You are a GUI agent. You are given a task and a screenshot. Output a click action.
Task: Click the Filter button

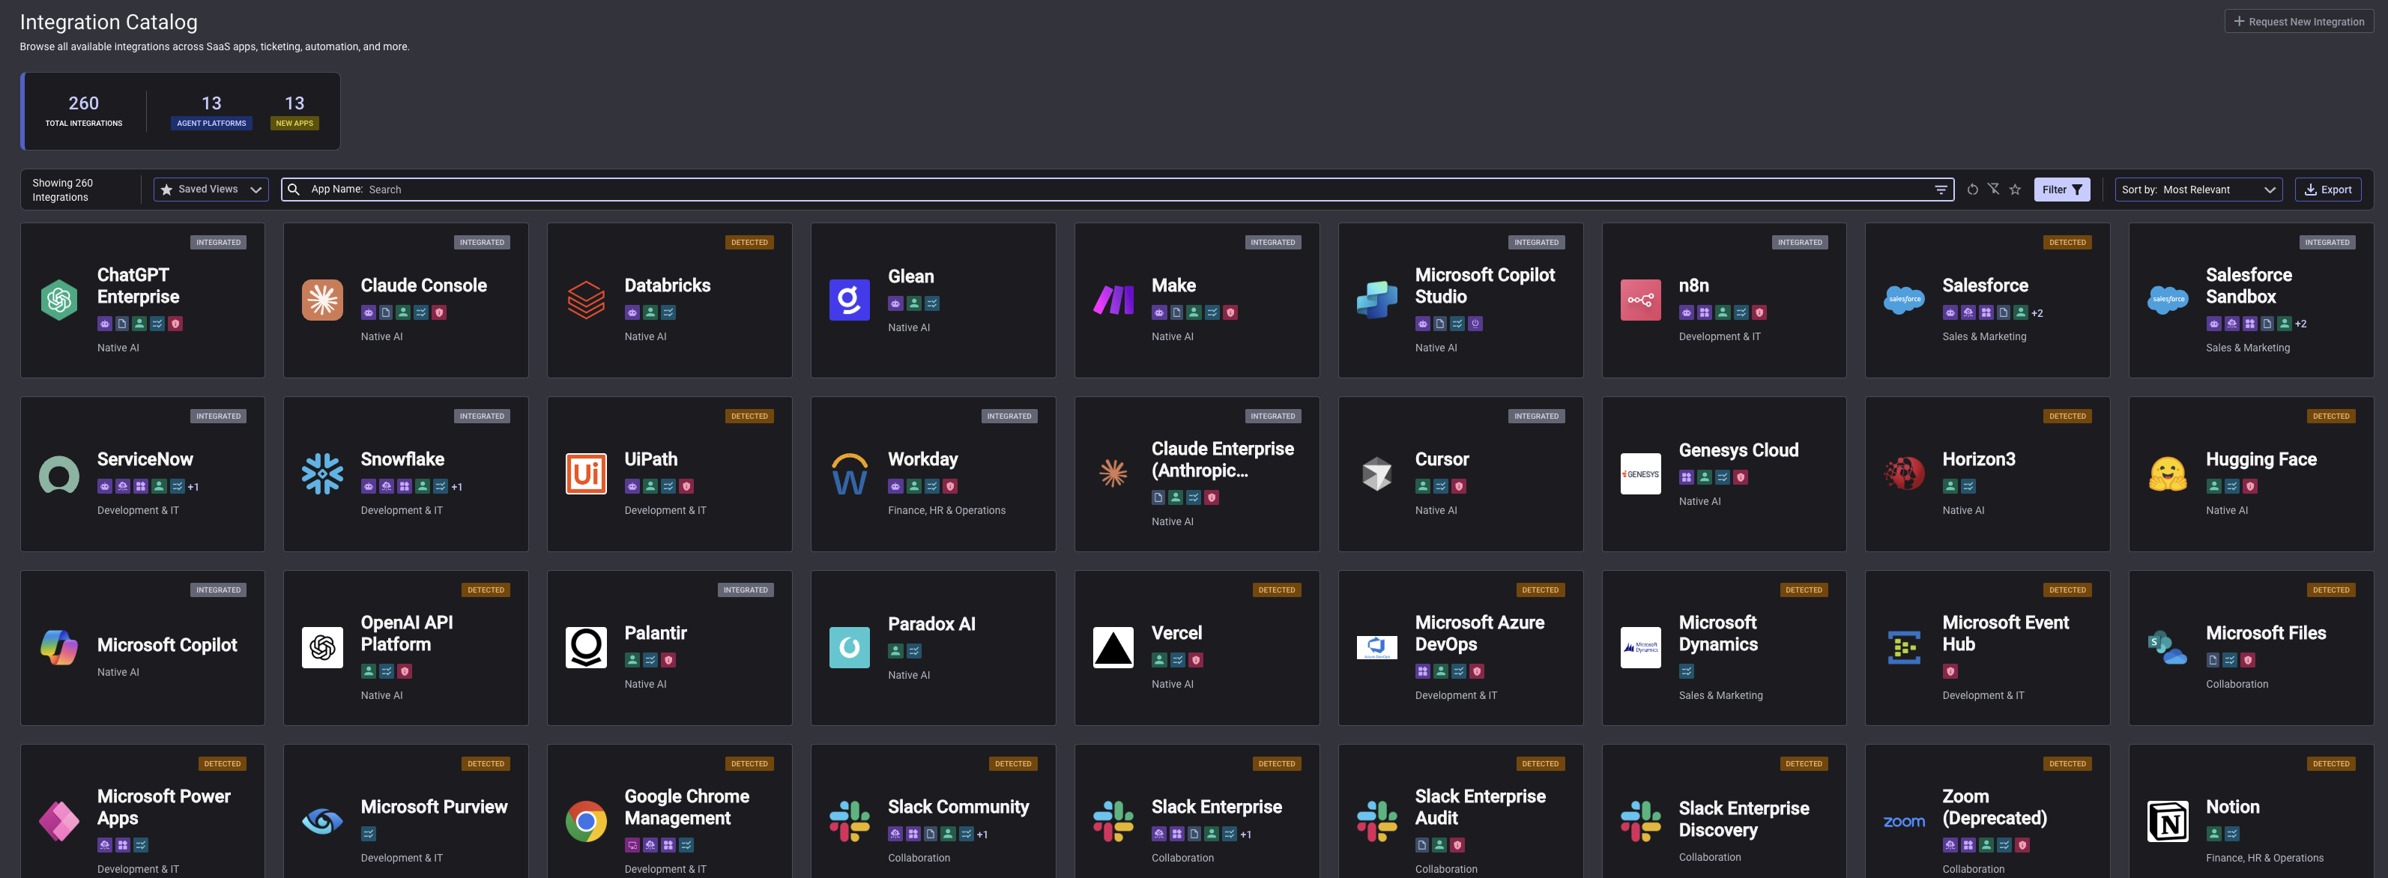(2061, 189)
